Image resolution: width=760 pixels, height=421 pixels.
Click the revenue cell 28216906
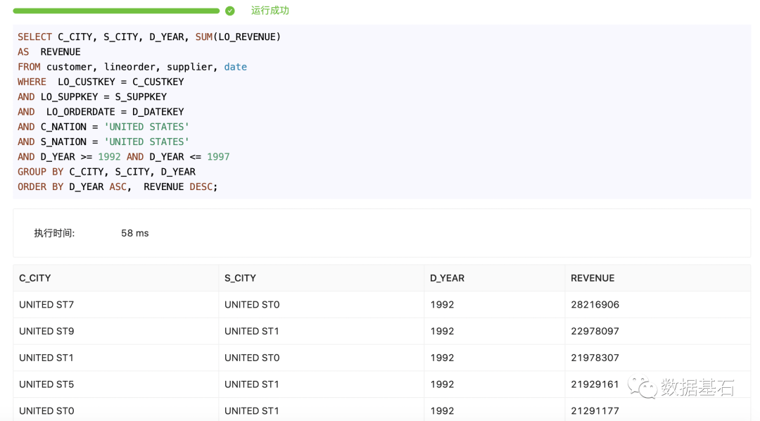(595, 305)
